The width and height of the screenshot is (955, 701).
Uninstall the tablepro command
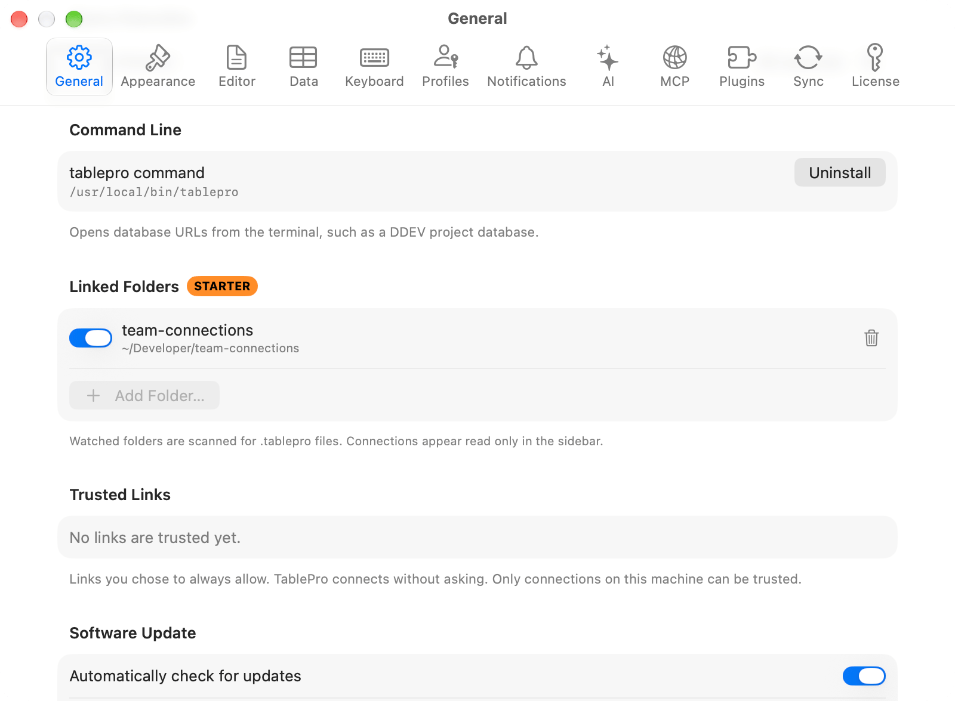click(840, 173)
